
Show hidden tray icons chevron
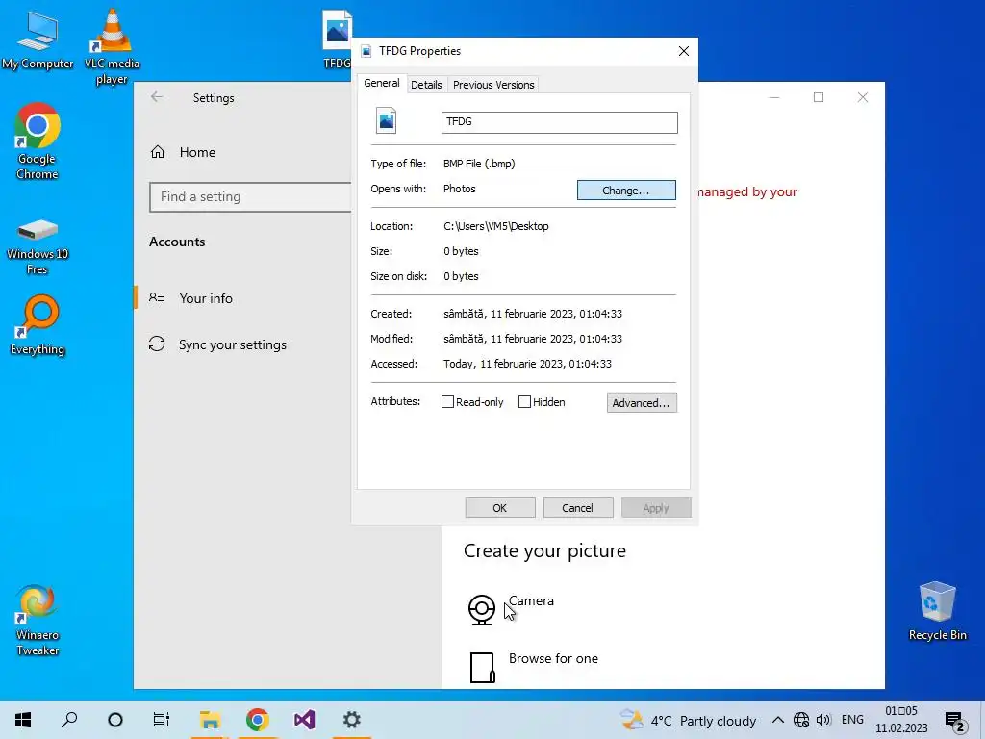pyautogui.click(x=777, y=720)
